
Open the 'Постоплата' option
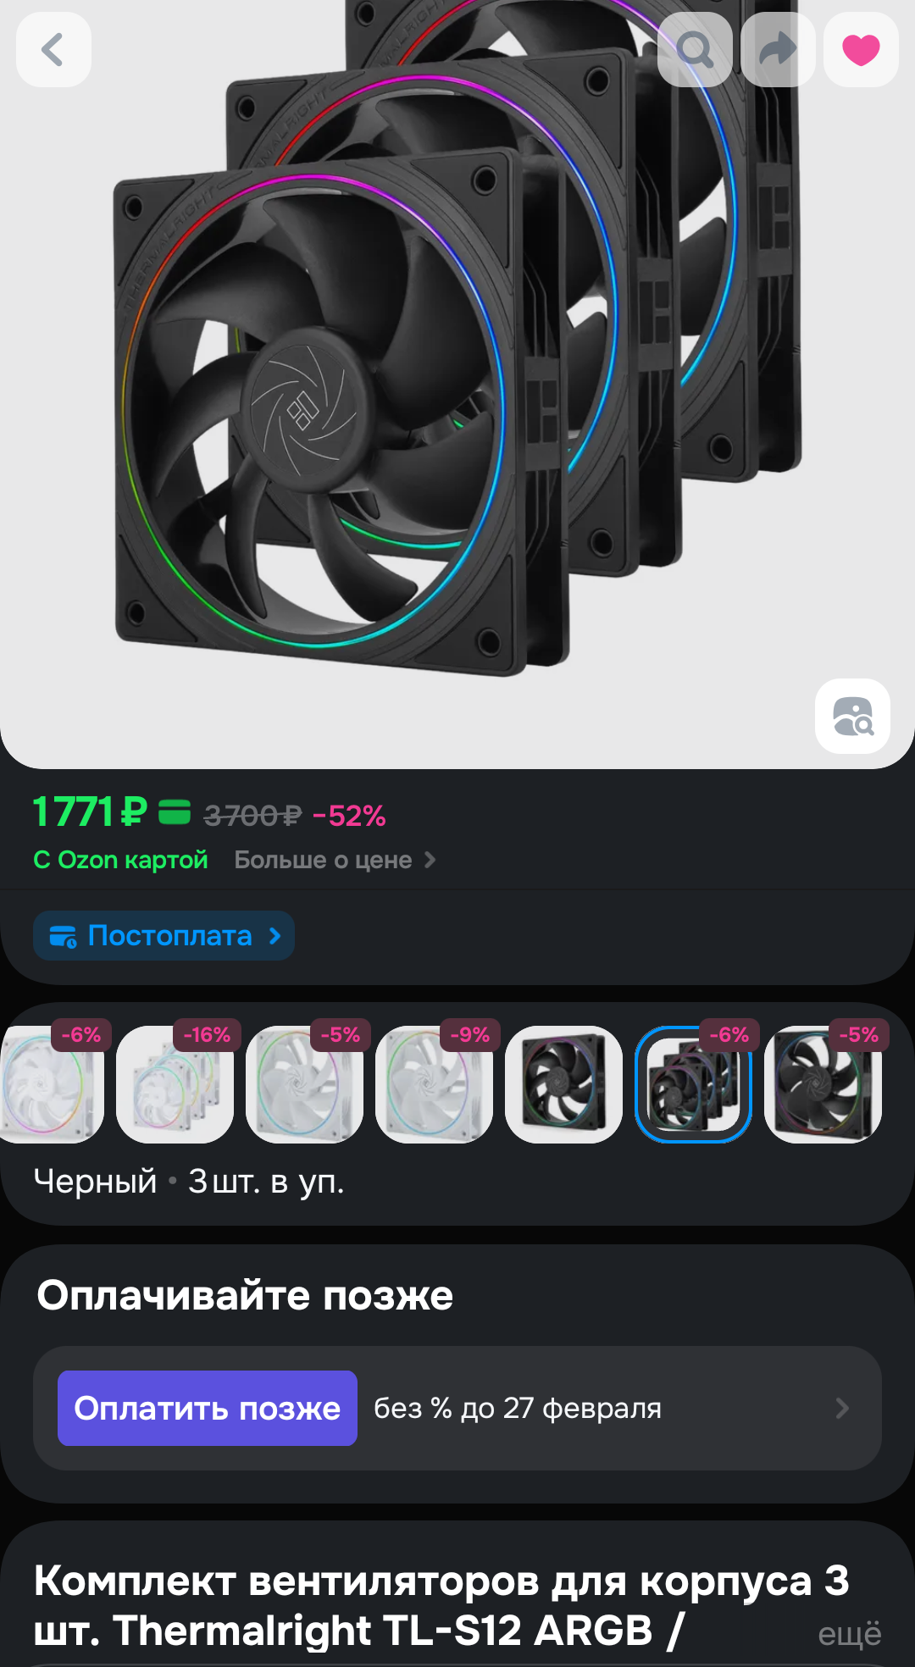coord(164,935)
